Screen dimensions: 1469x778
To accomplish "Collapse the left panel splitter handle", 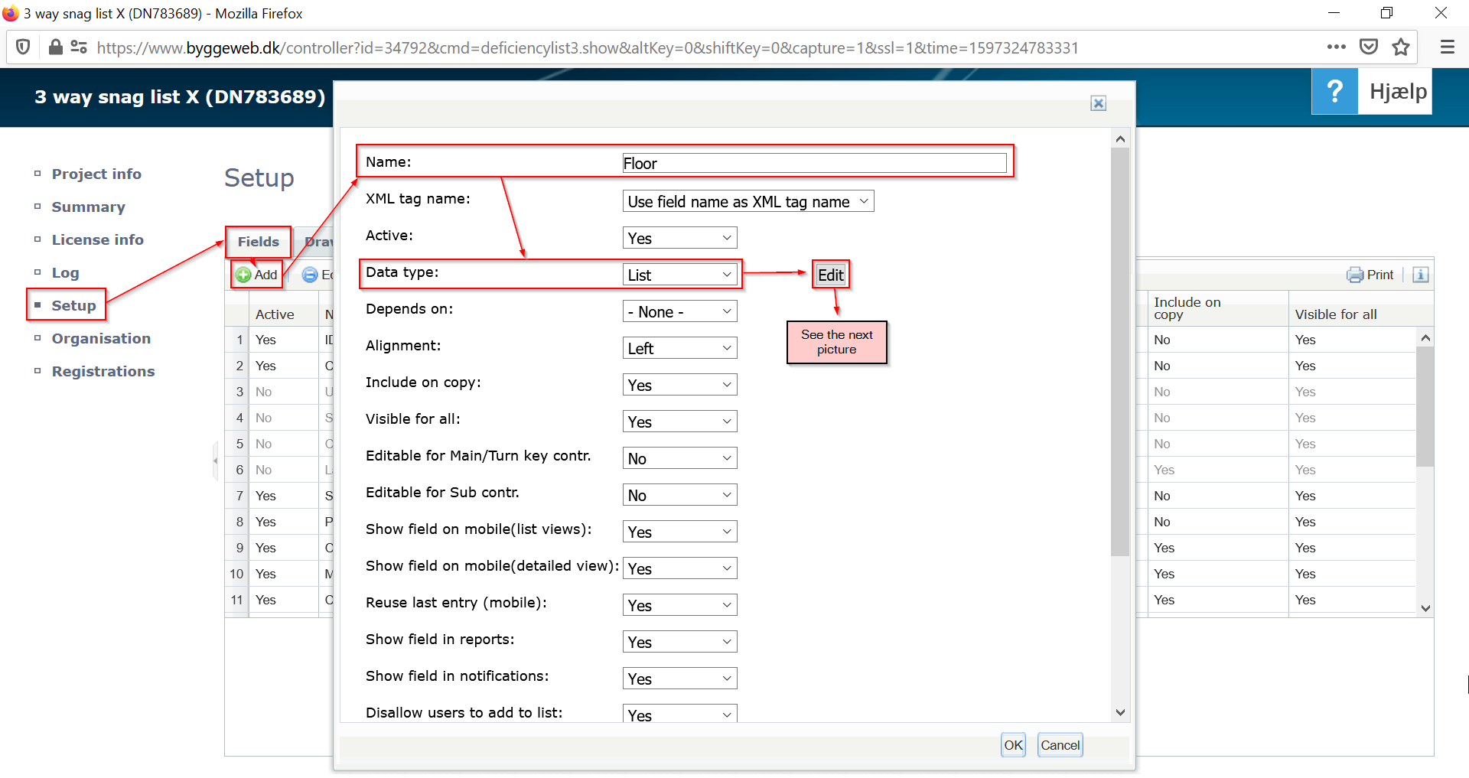I will tap(216, 461).
